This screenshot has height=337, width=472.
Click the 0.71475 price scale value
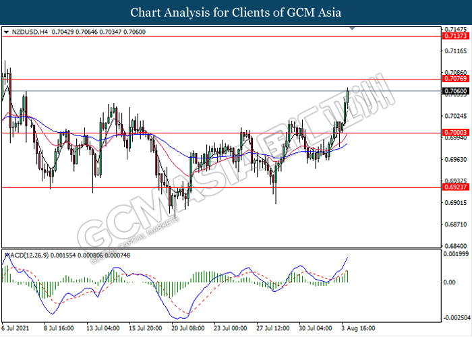(456, 30)
